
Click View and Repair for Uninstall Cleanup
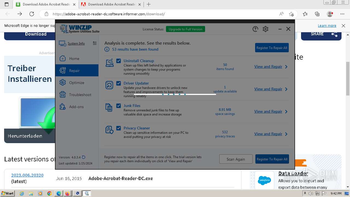pos(268,66)
